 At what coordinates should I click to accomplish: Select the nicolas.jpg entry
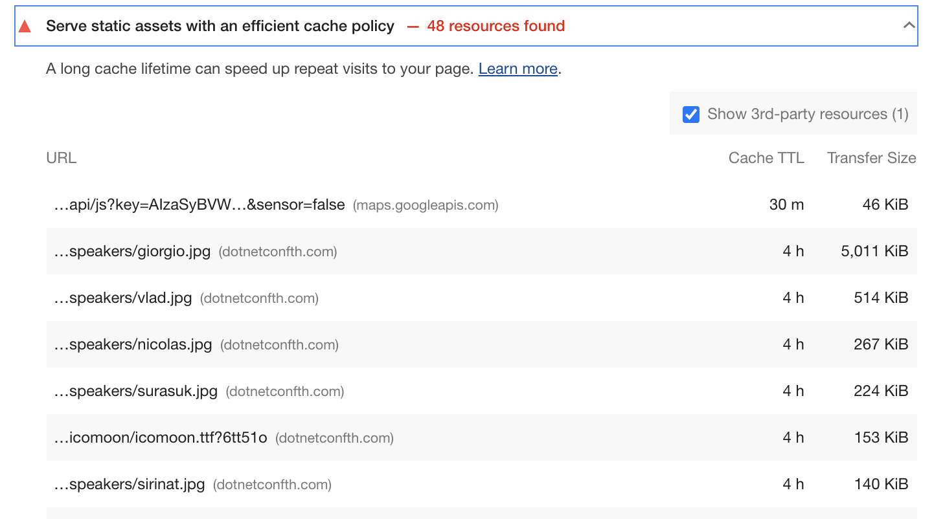133,344
